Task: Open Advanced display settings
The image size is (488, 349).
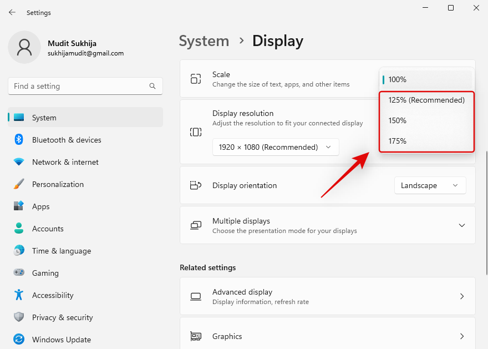Action: (327, 296)
